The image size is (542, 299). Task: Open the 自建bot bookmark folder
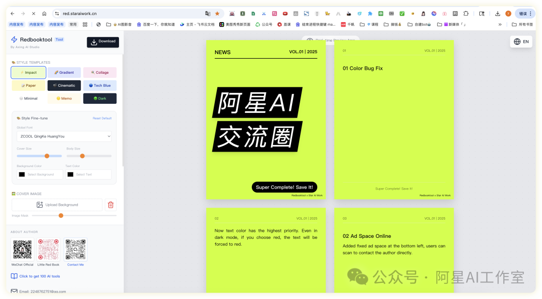click(x=419, y=25)
